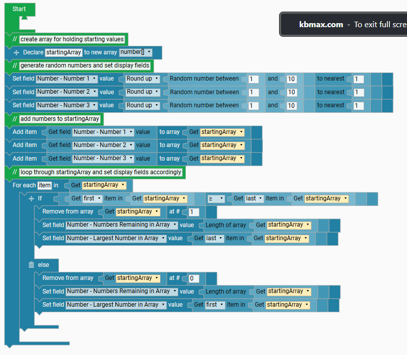Open startingArray dropdown in If Remove from array

tap(138, 212)
